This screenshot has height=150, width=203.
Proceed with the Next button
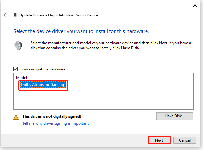159,140
